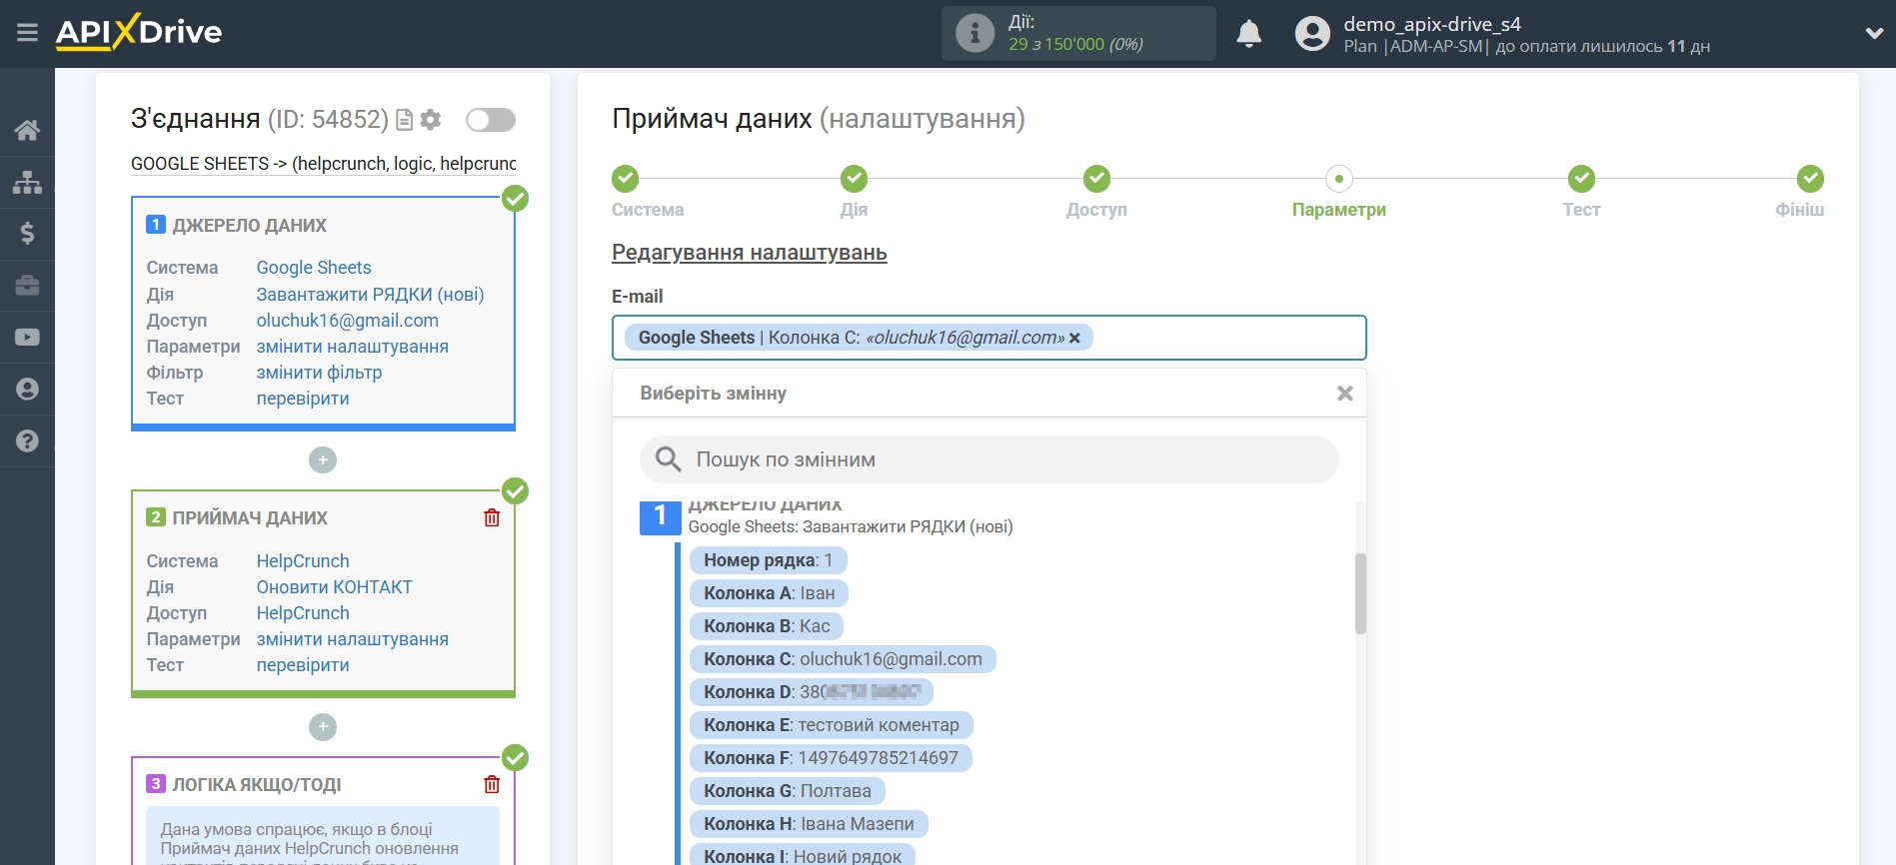Click the oluchuk16@gmail.com access link

tap(348, 321)
